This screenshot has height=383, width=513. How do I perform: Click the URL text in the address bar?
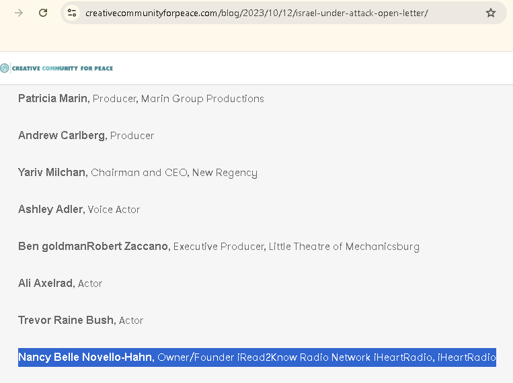tap(257, 13)
